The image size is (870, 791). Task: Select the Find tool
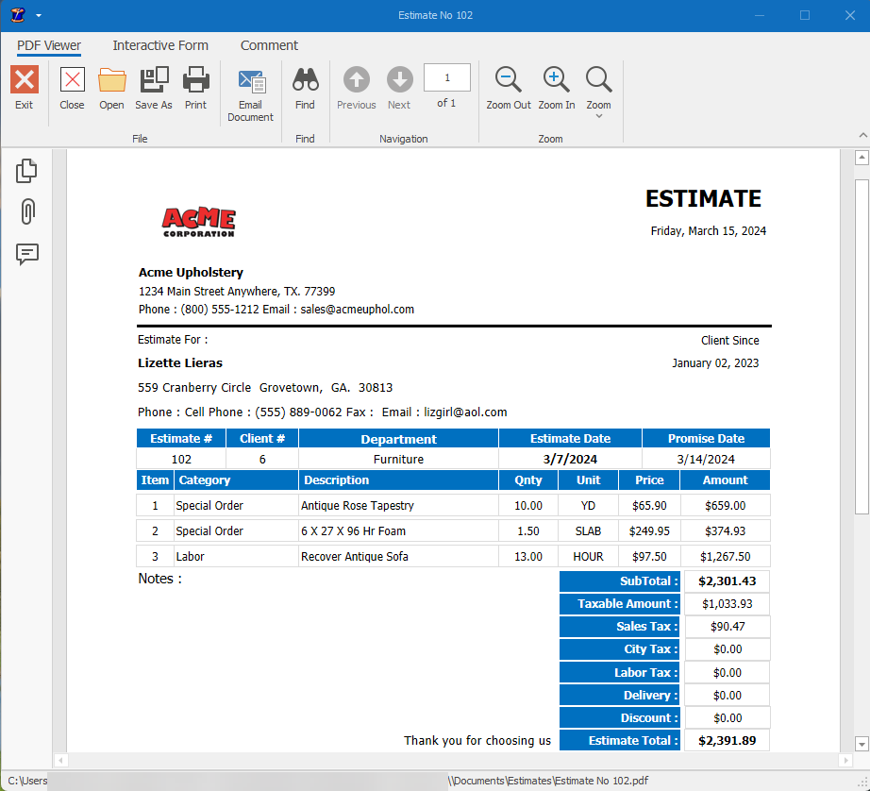[305, 90]
